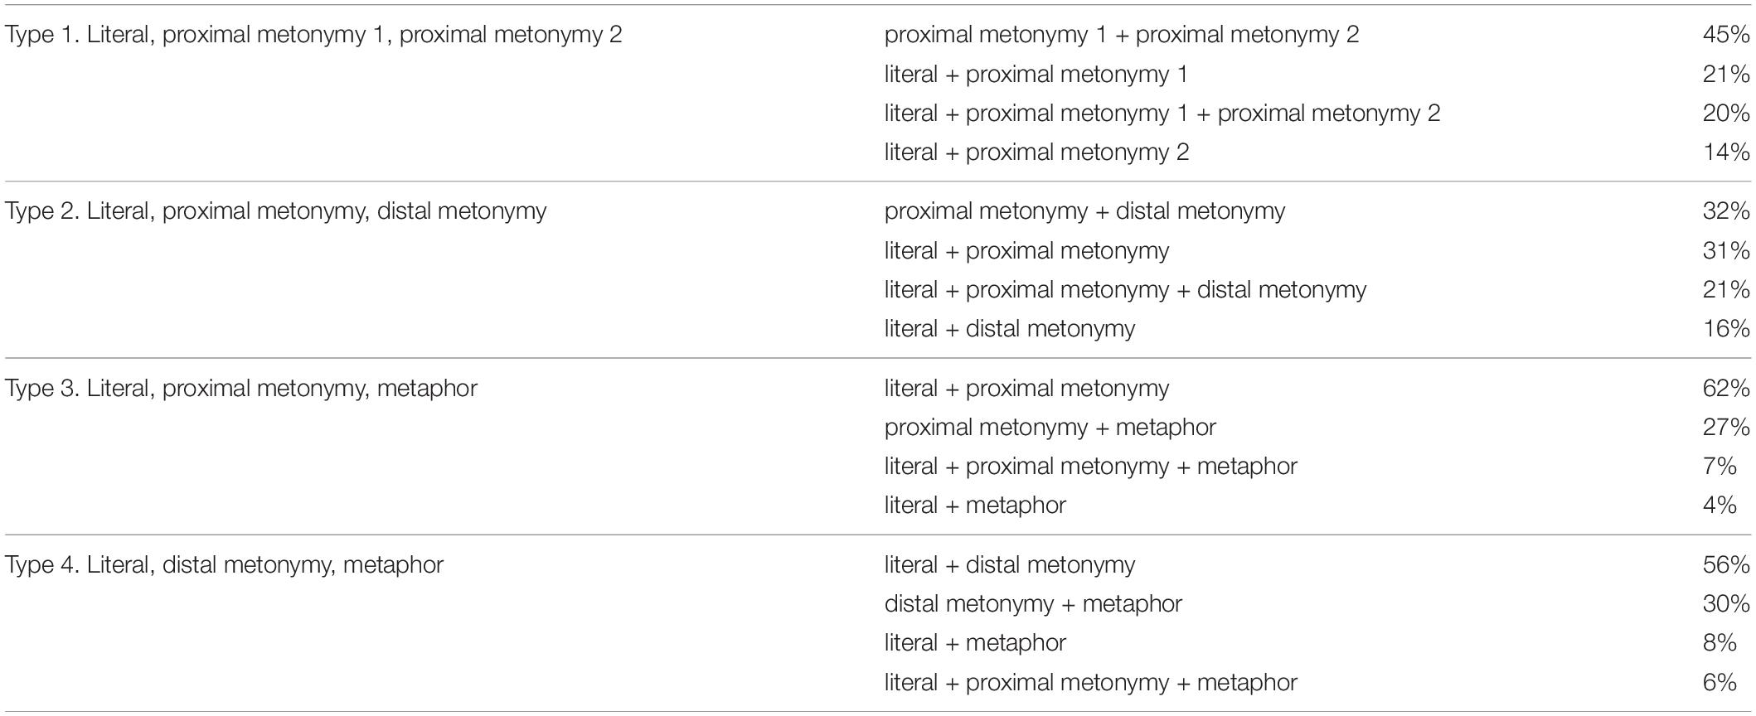Select 'proximal metonymy + distal metonymy' entry

1084,211
